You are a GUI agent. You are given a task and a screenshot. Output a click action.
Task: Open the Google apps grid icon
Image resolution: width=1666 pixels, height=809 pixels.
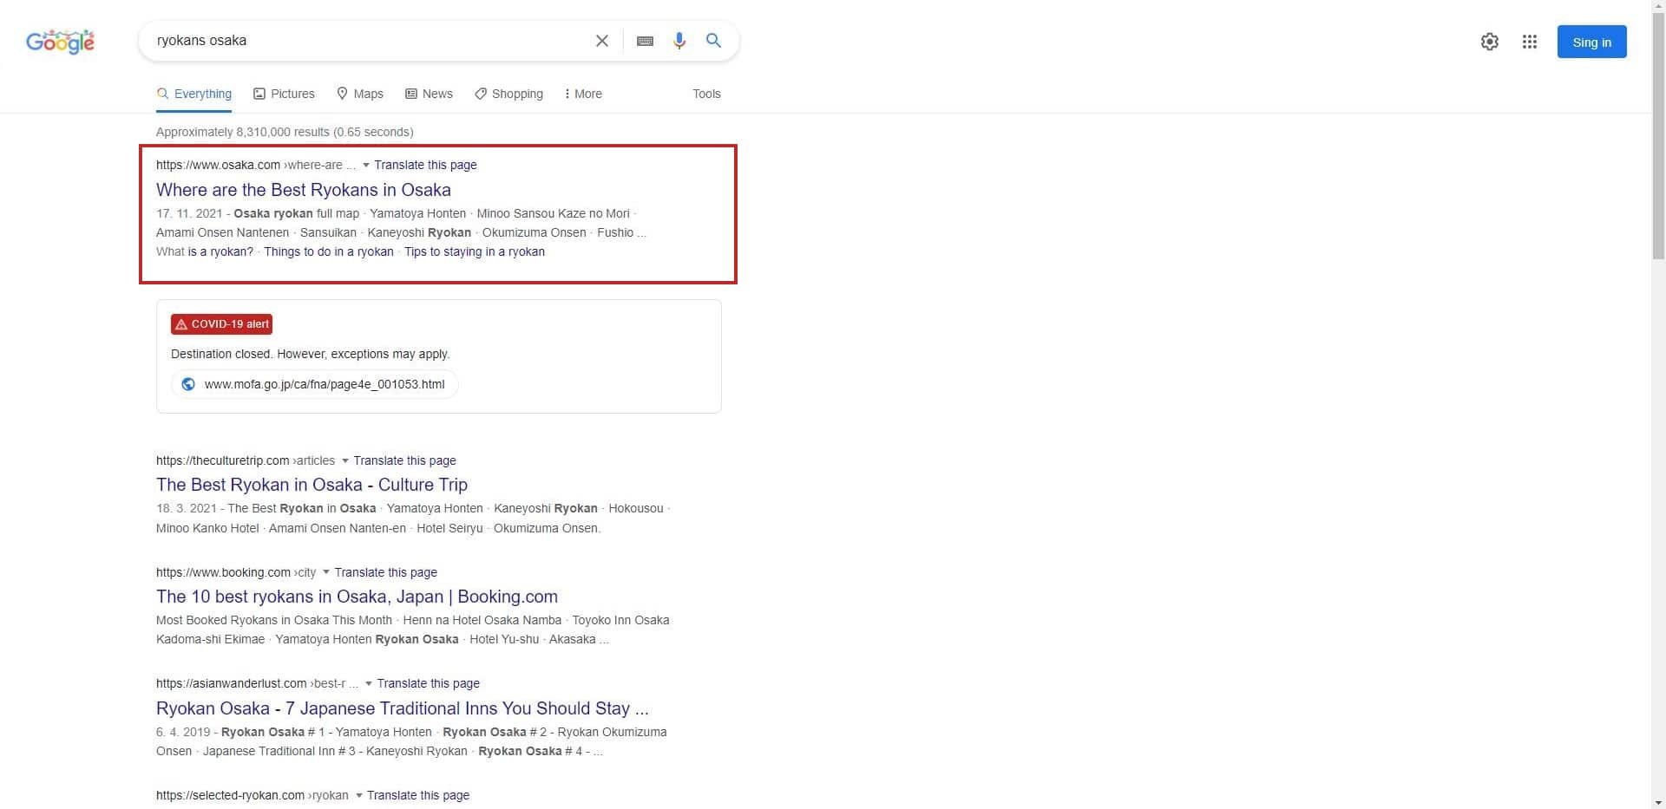tap(1529, 42)
